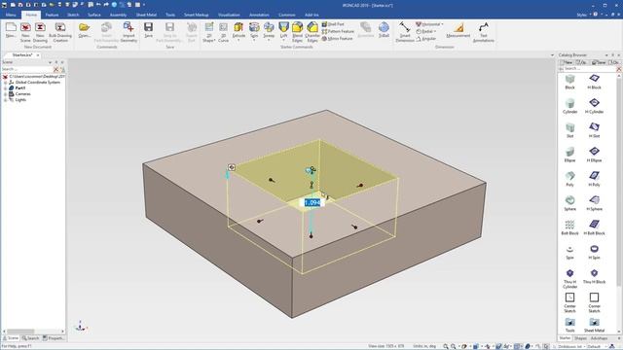The image size is (623, 350).
Task: Click the Chamfer Edges tool
Action: 312,32
